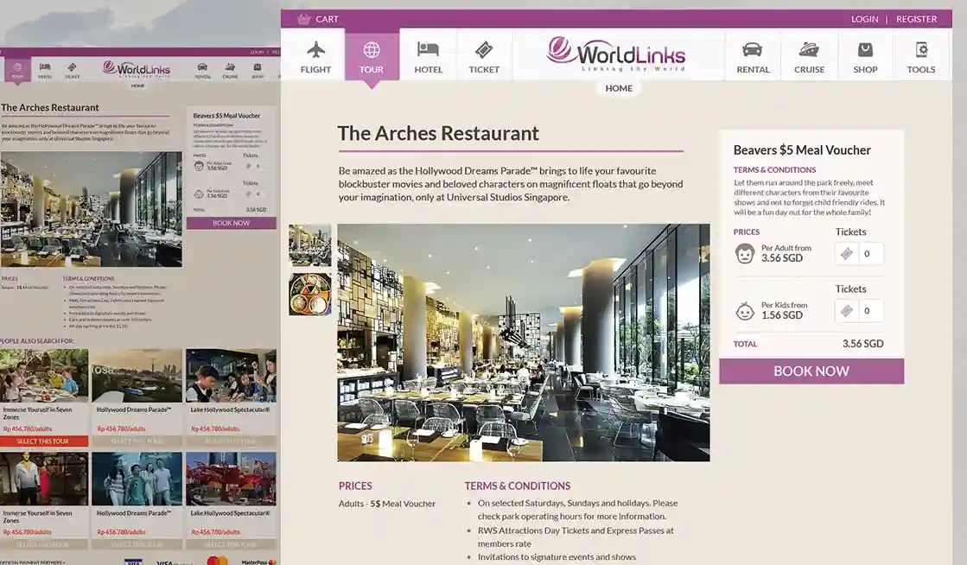Click 'The Arches Restaurant' heading on front page
Image resolution: width=967 pixels, height=565 pixels.
[x=438, y=133]
